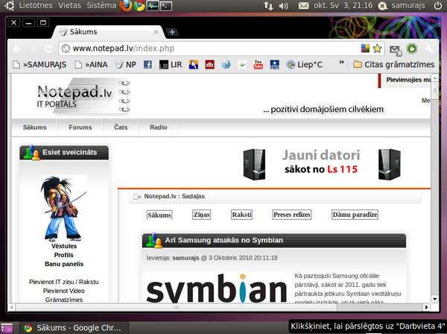
Task: Open the Banu panelis link
Action: [64, 264]
